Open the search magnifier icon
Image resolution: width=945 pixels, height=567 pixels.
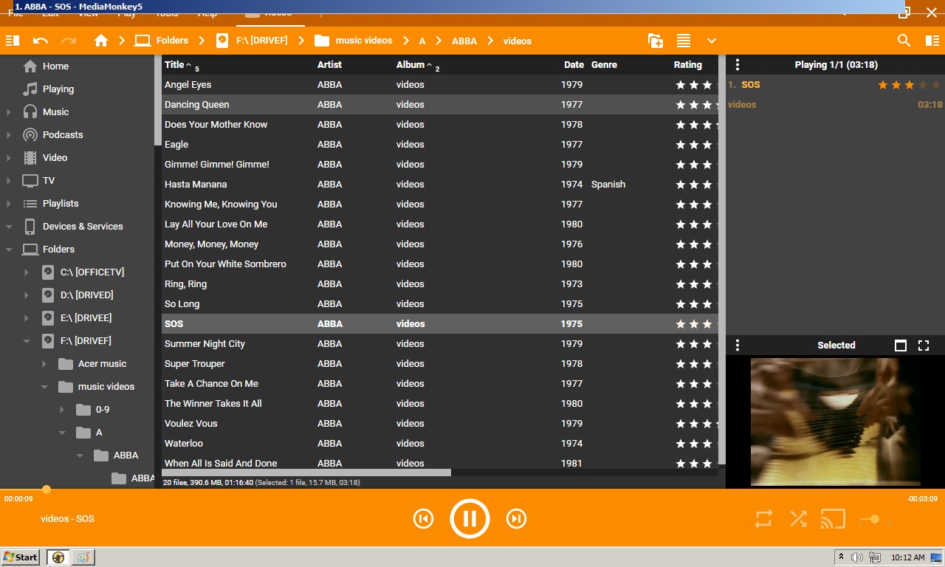point(904,41)
